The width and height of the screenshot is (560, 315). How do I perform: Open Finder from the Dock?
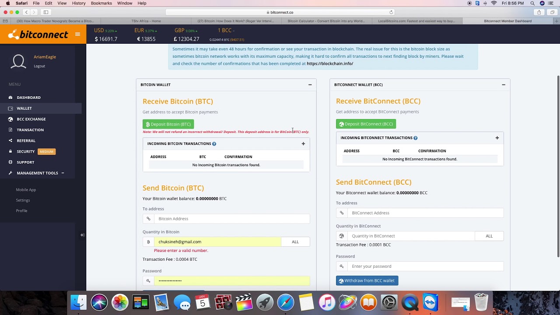point(79,302)
